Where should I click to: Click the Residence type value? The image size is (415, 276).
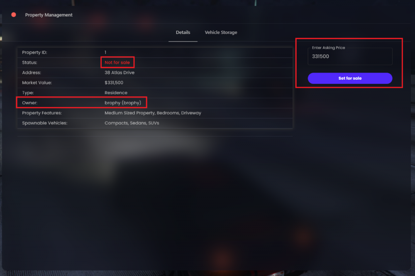click(x=116, y=93)
